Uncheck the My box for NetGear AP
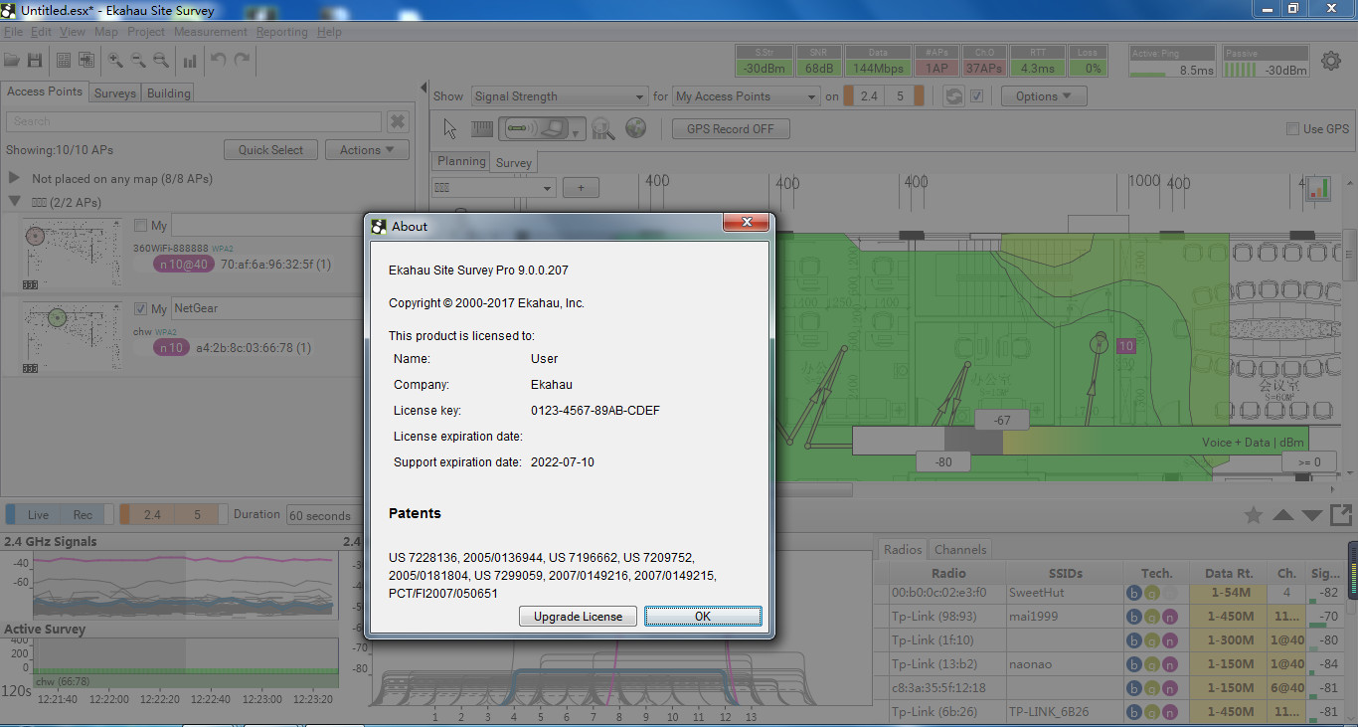 pos(140,308)
